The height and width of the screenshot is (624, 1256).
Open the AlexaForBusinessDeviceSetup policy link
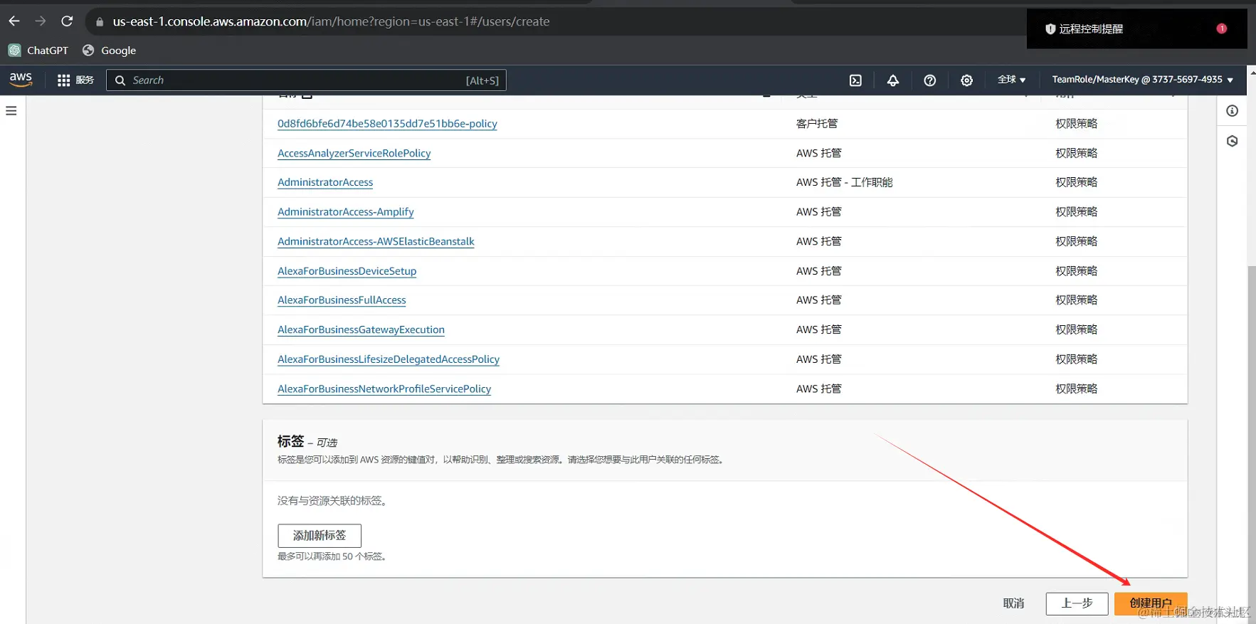point(347,271)
